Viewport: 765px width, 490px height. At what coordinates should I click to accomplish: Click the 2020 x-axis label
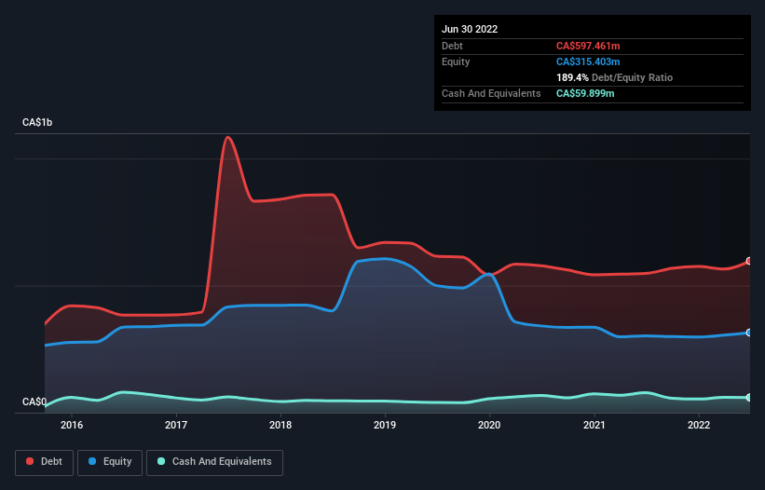(x=489, y=425)
